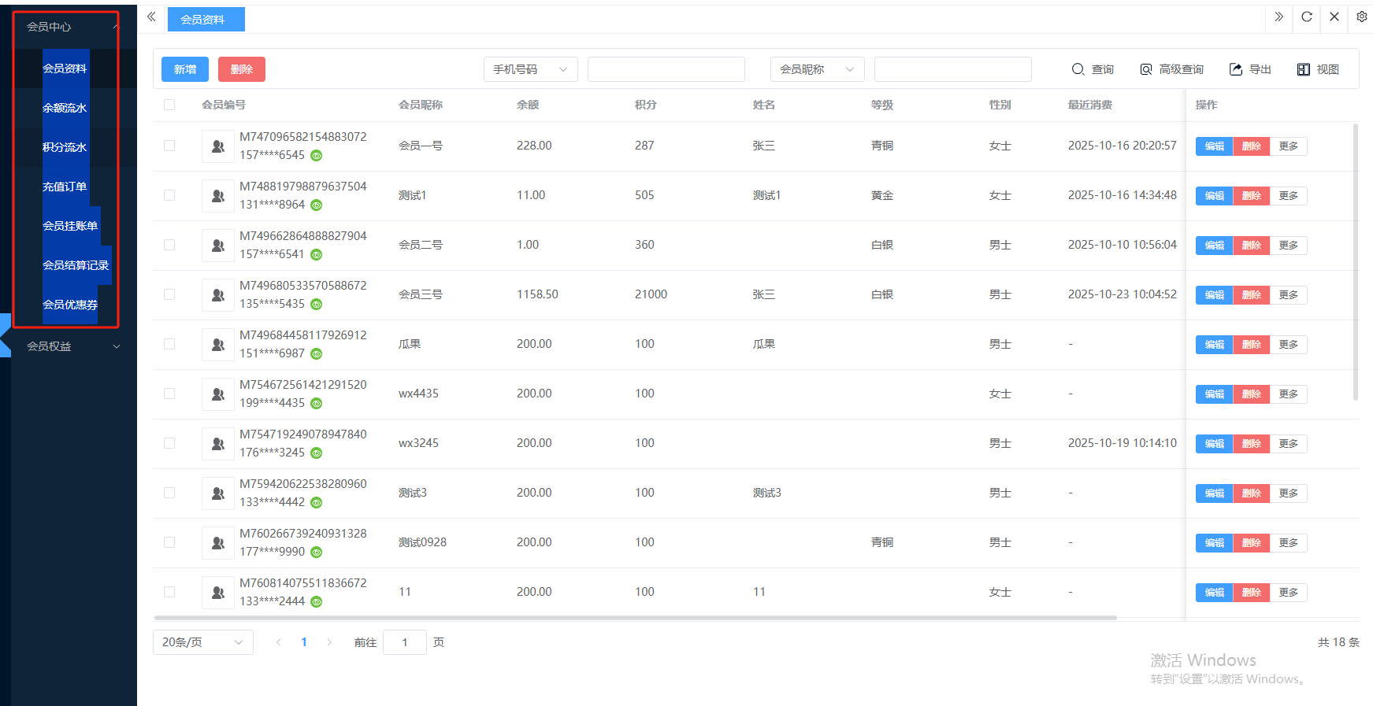Open the settings gear icon

click(x=1362, y=17)
